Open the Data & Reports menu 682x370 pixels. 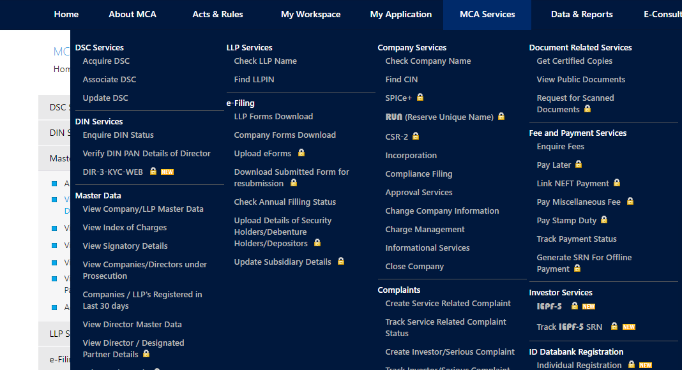[582, 14]
